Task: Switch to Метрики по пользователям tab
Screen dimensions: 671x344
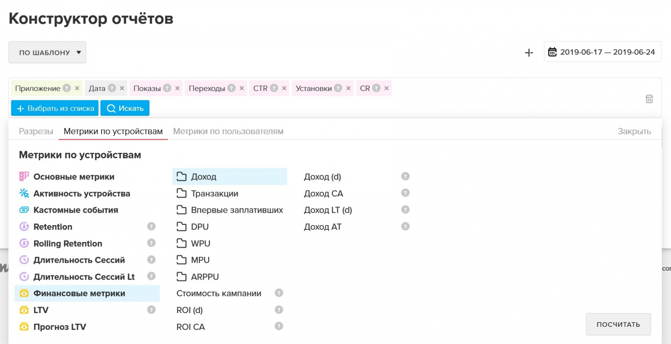Action: click(x=228, y=131)
